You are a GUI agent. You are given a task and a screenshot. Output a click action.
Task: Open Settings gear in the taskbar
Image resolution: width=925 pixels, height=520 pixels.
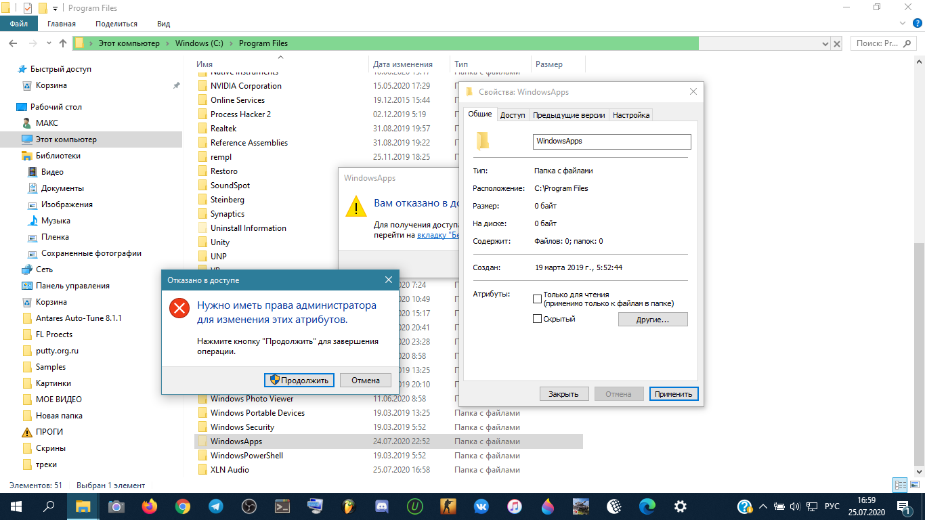pyautogui.click(x=681, y=506)
